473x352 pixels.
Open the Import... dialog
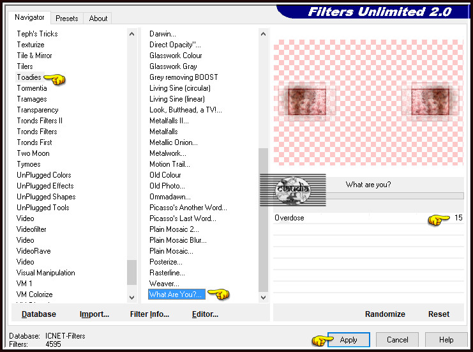[x=94, y=314]
